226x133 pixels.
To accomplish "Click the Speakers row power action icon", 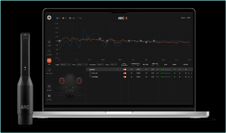I will 183,69.
